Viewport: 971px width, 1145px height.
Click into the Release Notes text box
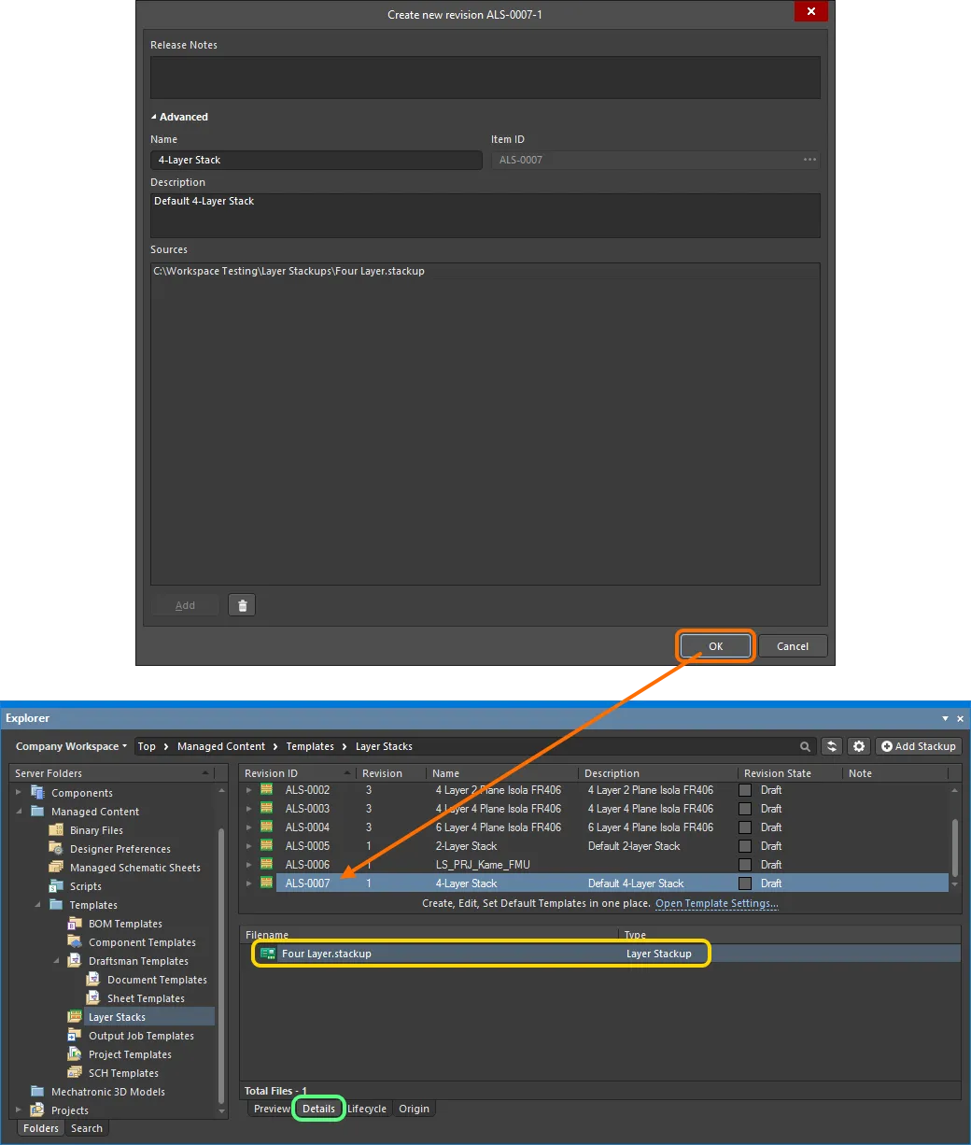(x=485, y=78)
